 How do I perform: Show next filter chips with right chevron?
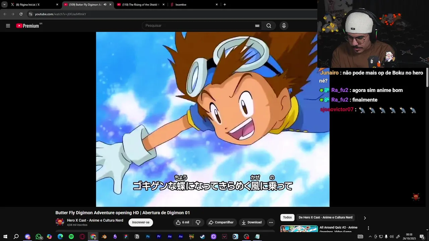point(365,218)
